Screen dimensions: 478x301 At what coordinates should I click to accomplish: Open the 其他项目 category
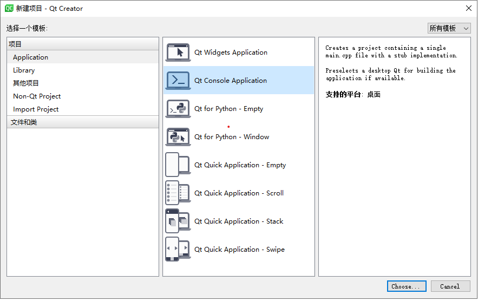(x=83, y=83)
